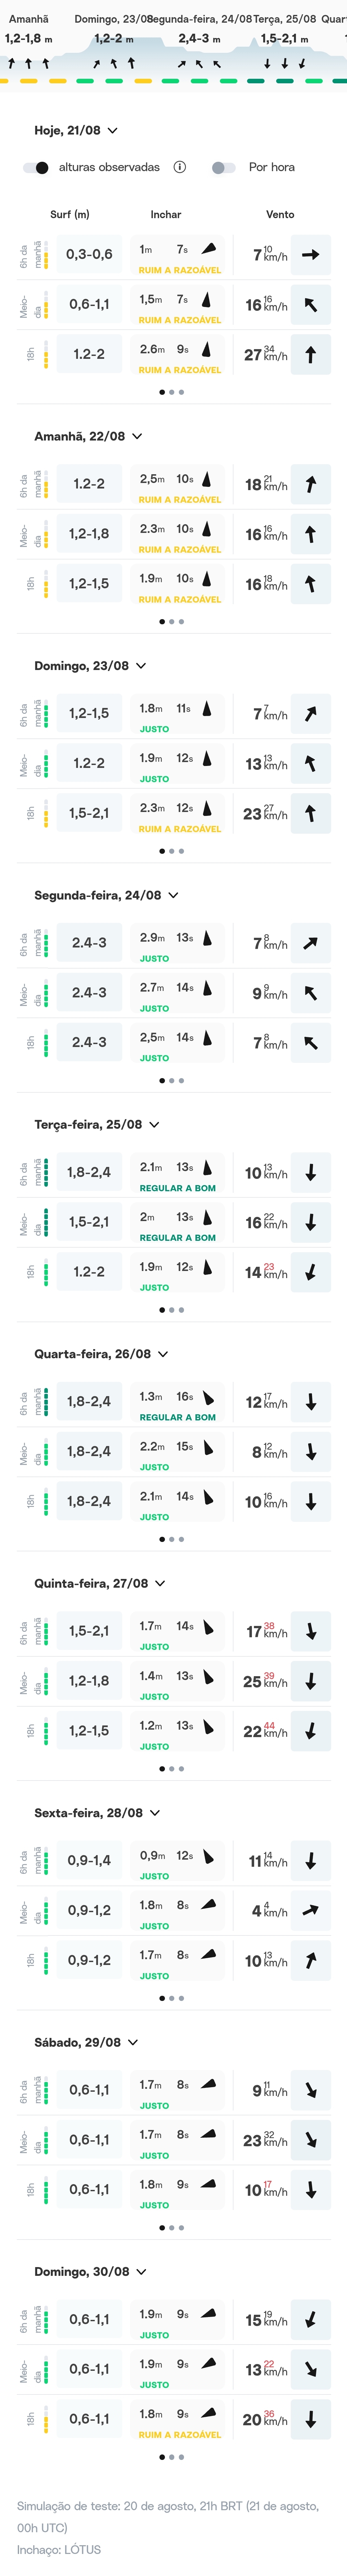Expand Amanhã, 22/08 chevron
The image size is (347, 2576).
click(x=138, y=436)
